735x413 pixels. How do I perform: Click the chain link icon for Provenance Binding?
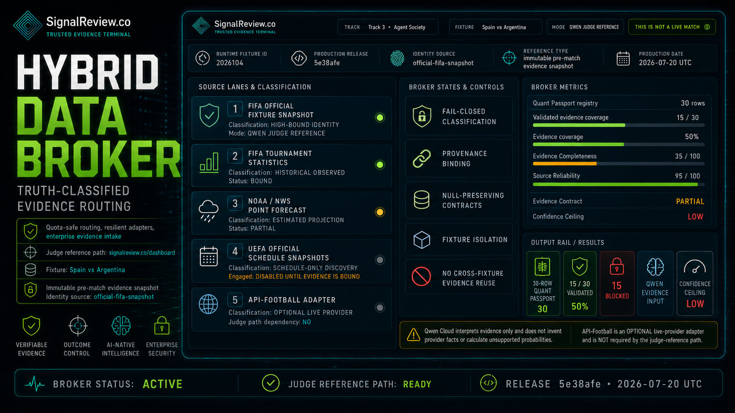[422, 158]
